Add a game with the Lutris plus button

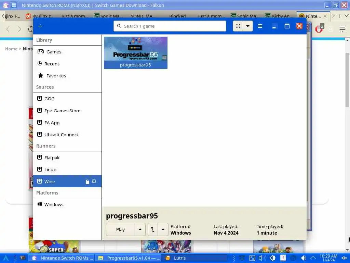(x=40, y=26)
